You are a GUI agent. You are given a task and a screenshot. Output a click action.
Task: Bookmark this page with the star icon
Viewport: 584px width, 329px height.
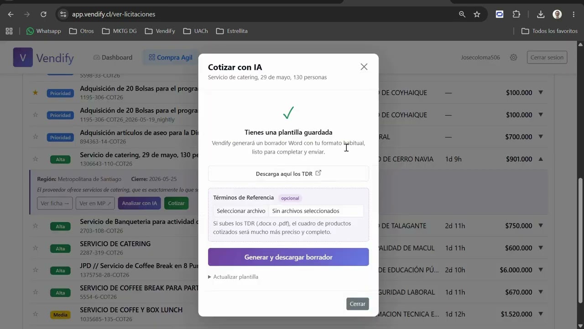click(477, 14)
